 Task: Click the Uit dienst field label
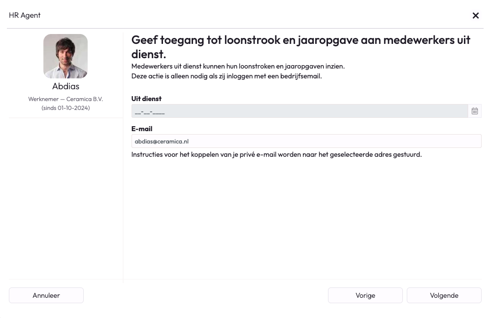tap(146, 99)
